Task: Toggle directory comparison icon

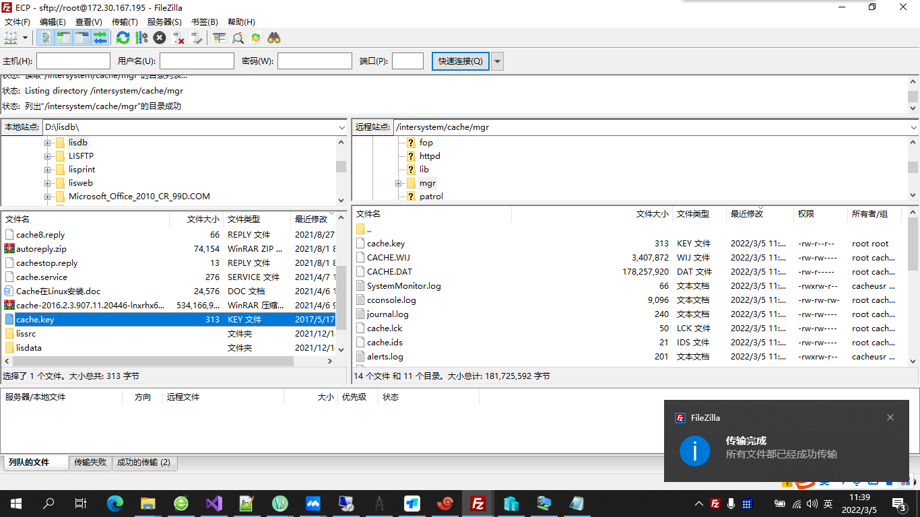Action: tap(238, 38)
